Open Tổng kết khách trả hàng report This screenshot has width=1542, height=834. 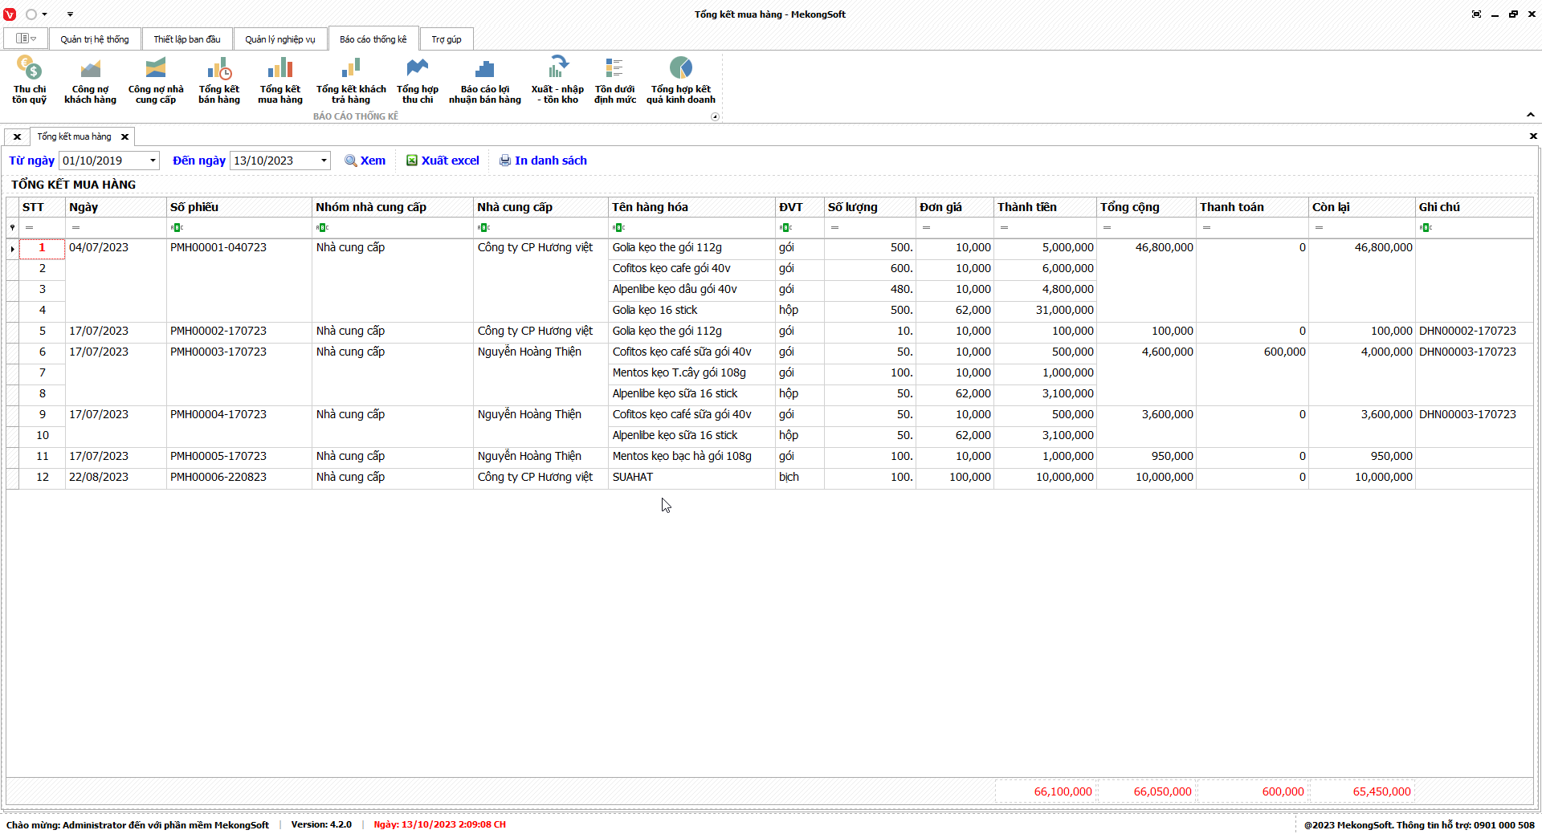tap(351, 79)
